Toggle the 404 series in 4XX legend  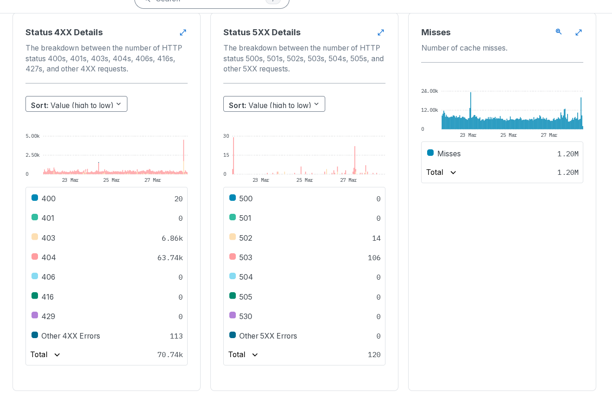coord(49,257)
